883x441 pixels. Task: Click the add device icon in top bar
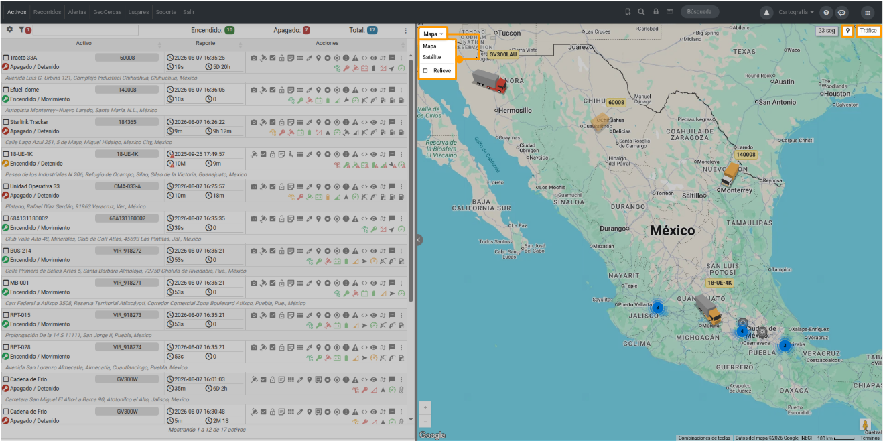click(628, 12)
